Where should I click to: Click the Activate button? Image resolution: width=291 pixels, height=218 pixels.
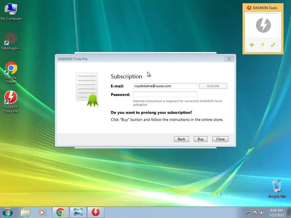(213, 86)
